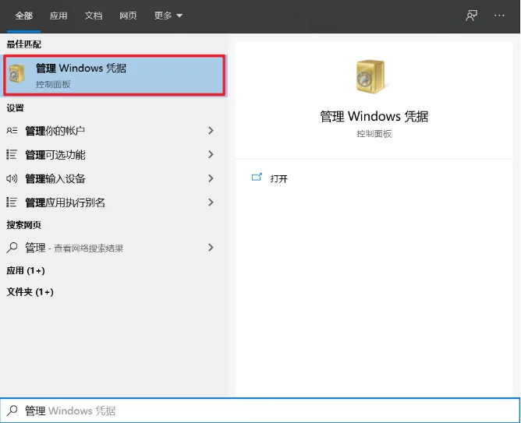Expand the arrow for 管理应用执行别名

click(x=211, y=203)
